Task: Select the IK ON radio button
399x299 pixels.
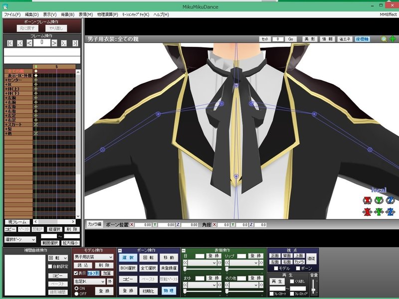Action: pos(76,289)
